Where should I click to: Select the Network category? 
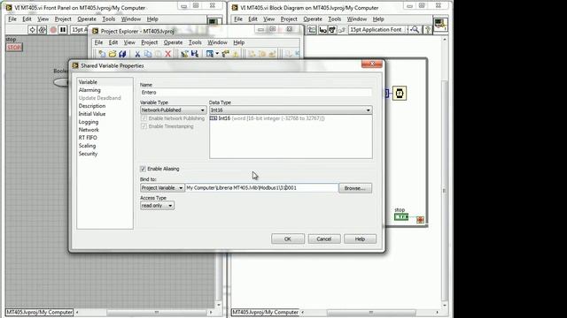[89, 130]
